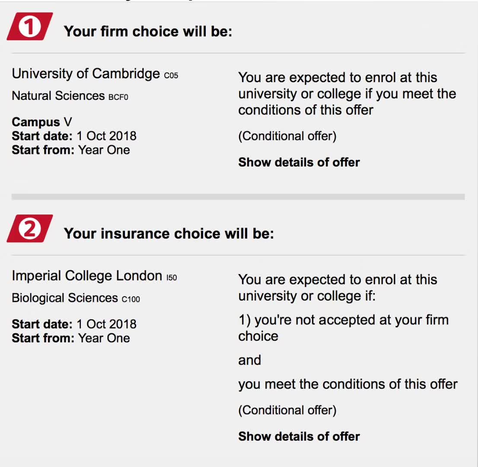478x467 pixels.
Task: Click the "Your firm choice will be:" heading
Action: click(148, 32)
